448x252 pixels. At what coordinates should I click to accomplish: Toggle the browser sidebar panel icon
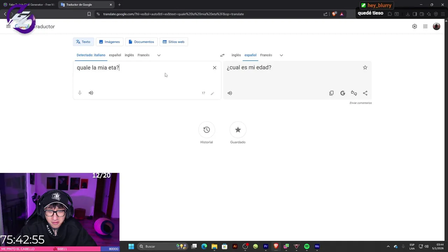pyautogui.click(x=415, y=14)
